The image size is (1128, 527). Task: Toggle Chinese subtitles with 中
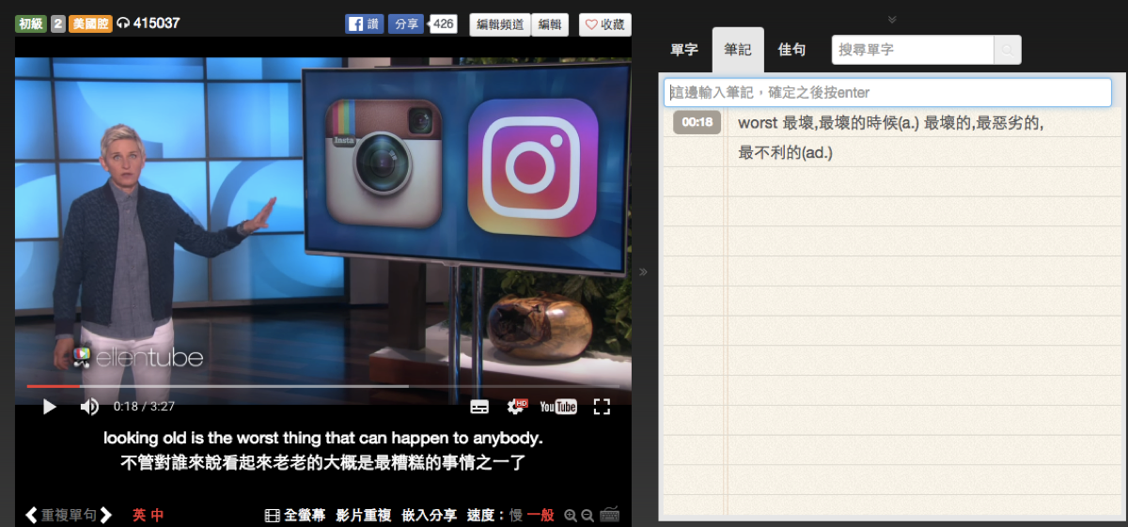(x=157, y=515)
